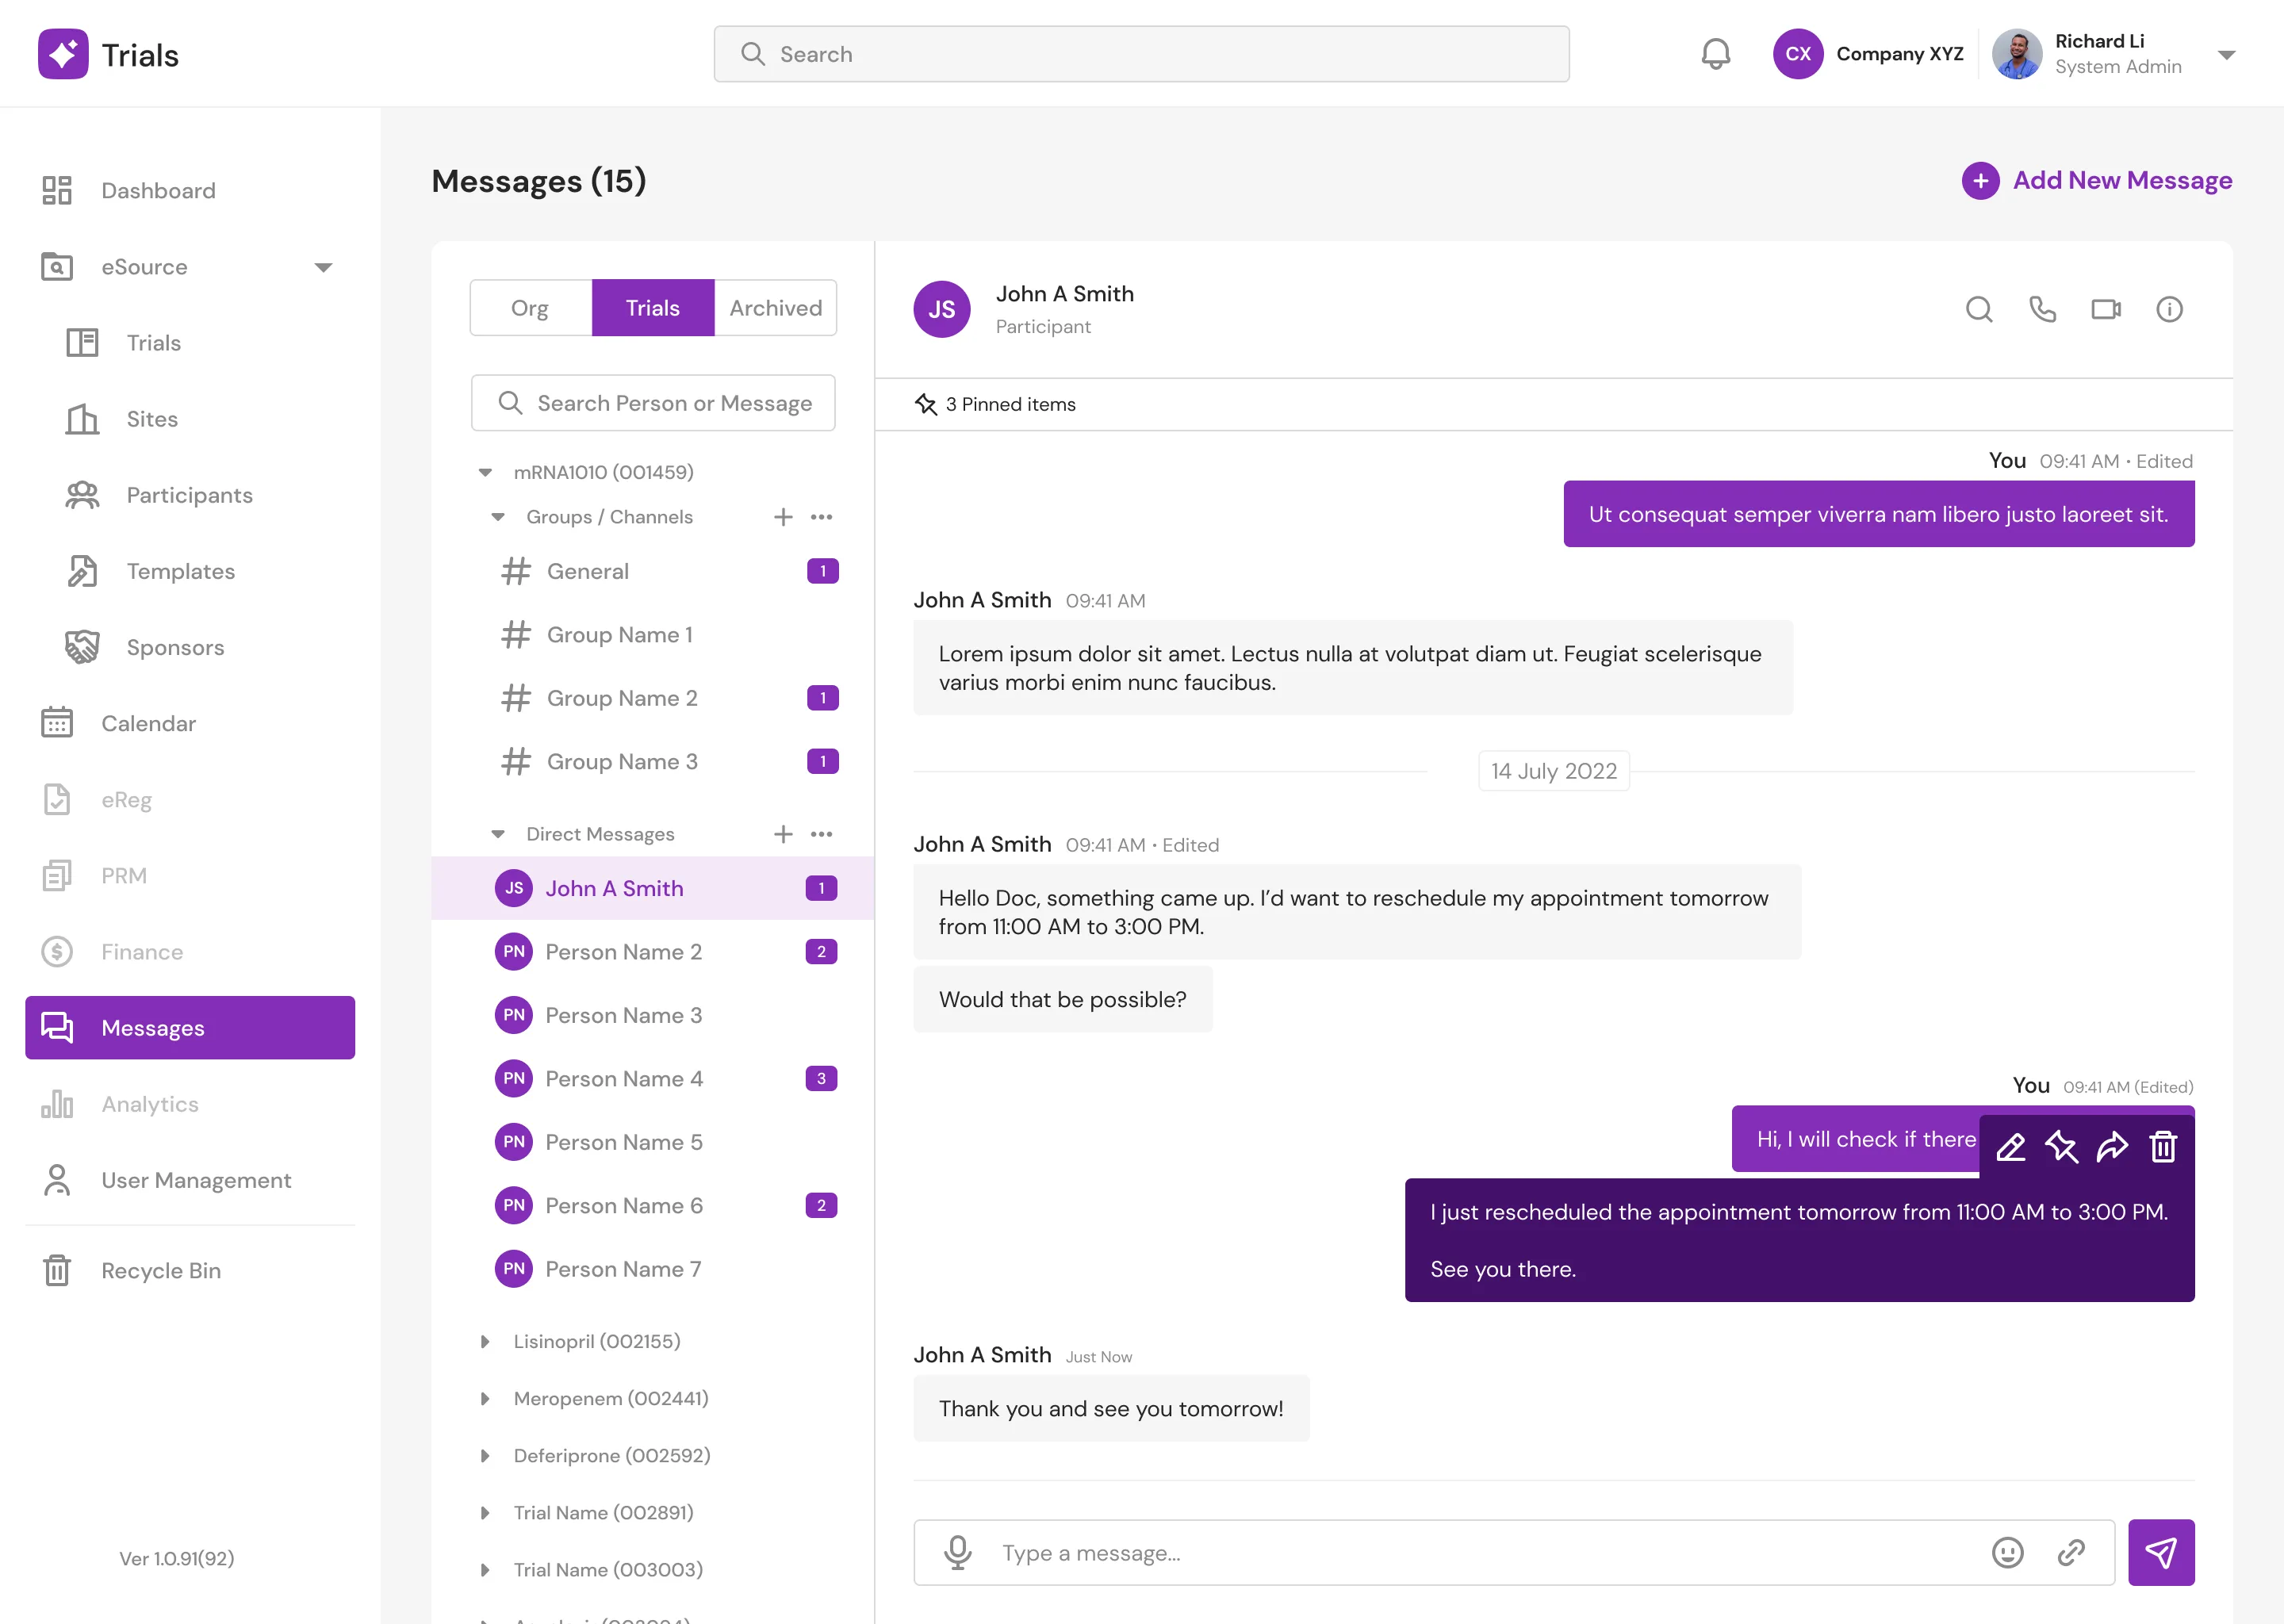The width and height of the screenshot is (2284, 1624).
Task: Expand Trial Name (003003)
Action: (485, 1569)
